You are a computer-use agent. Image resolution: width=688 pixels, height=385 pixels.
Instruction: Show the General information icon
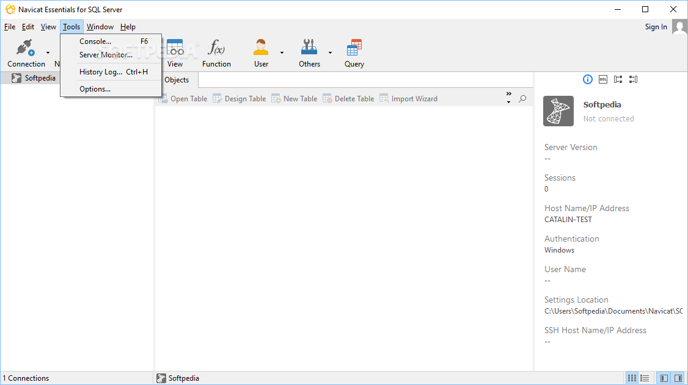(x=588, y=79)
